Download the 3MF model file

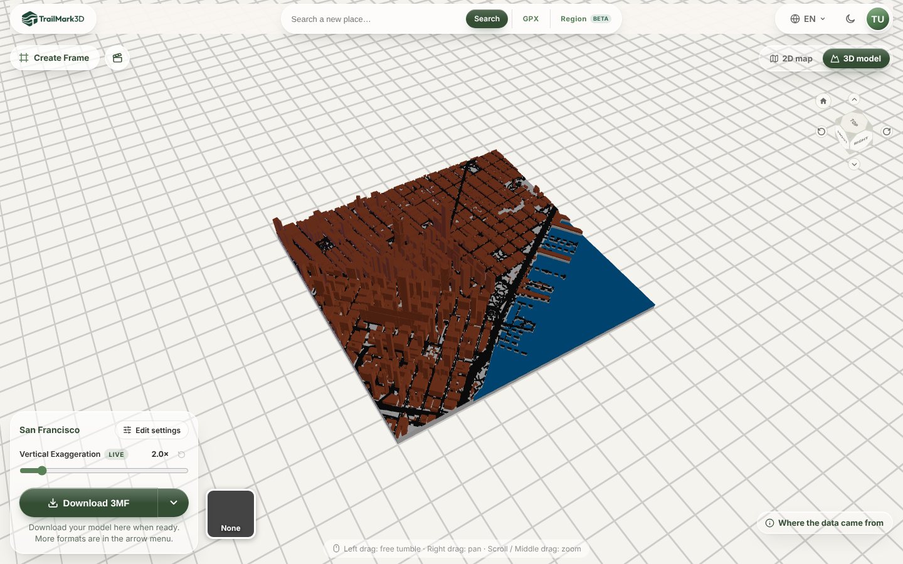click(88, 503)
